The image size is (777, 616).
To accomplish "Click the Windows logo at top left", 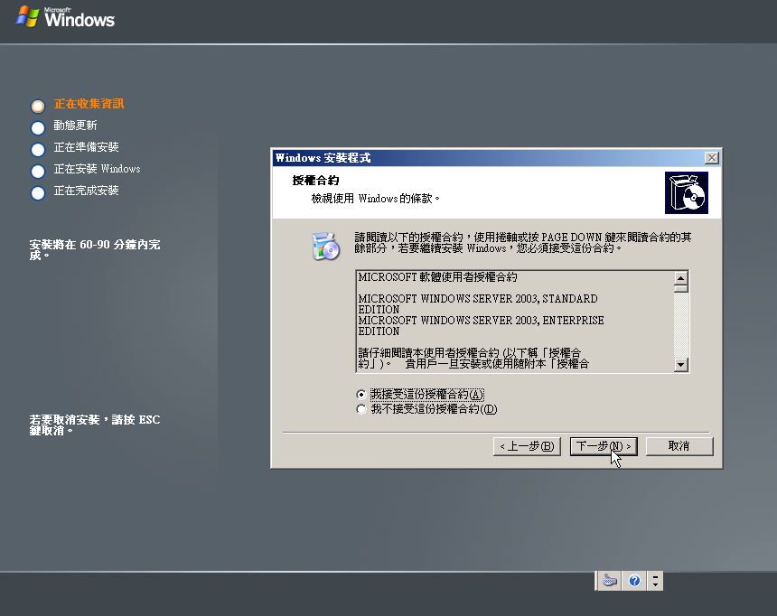I will click(65, 17).
